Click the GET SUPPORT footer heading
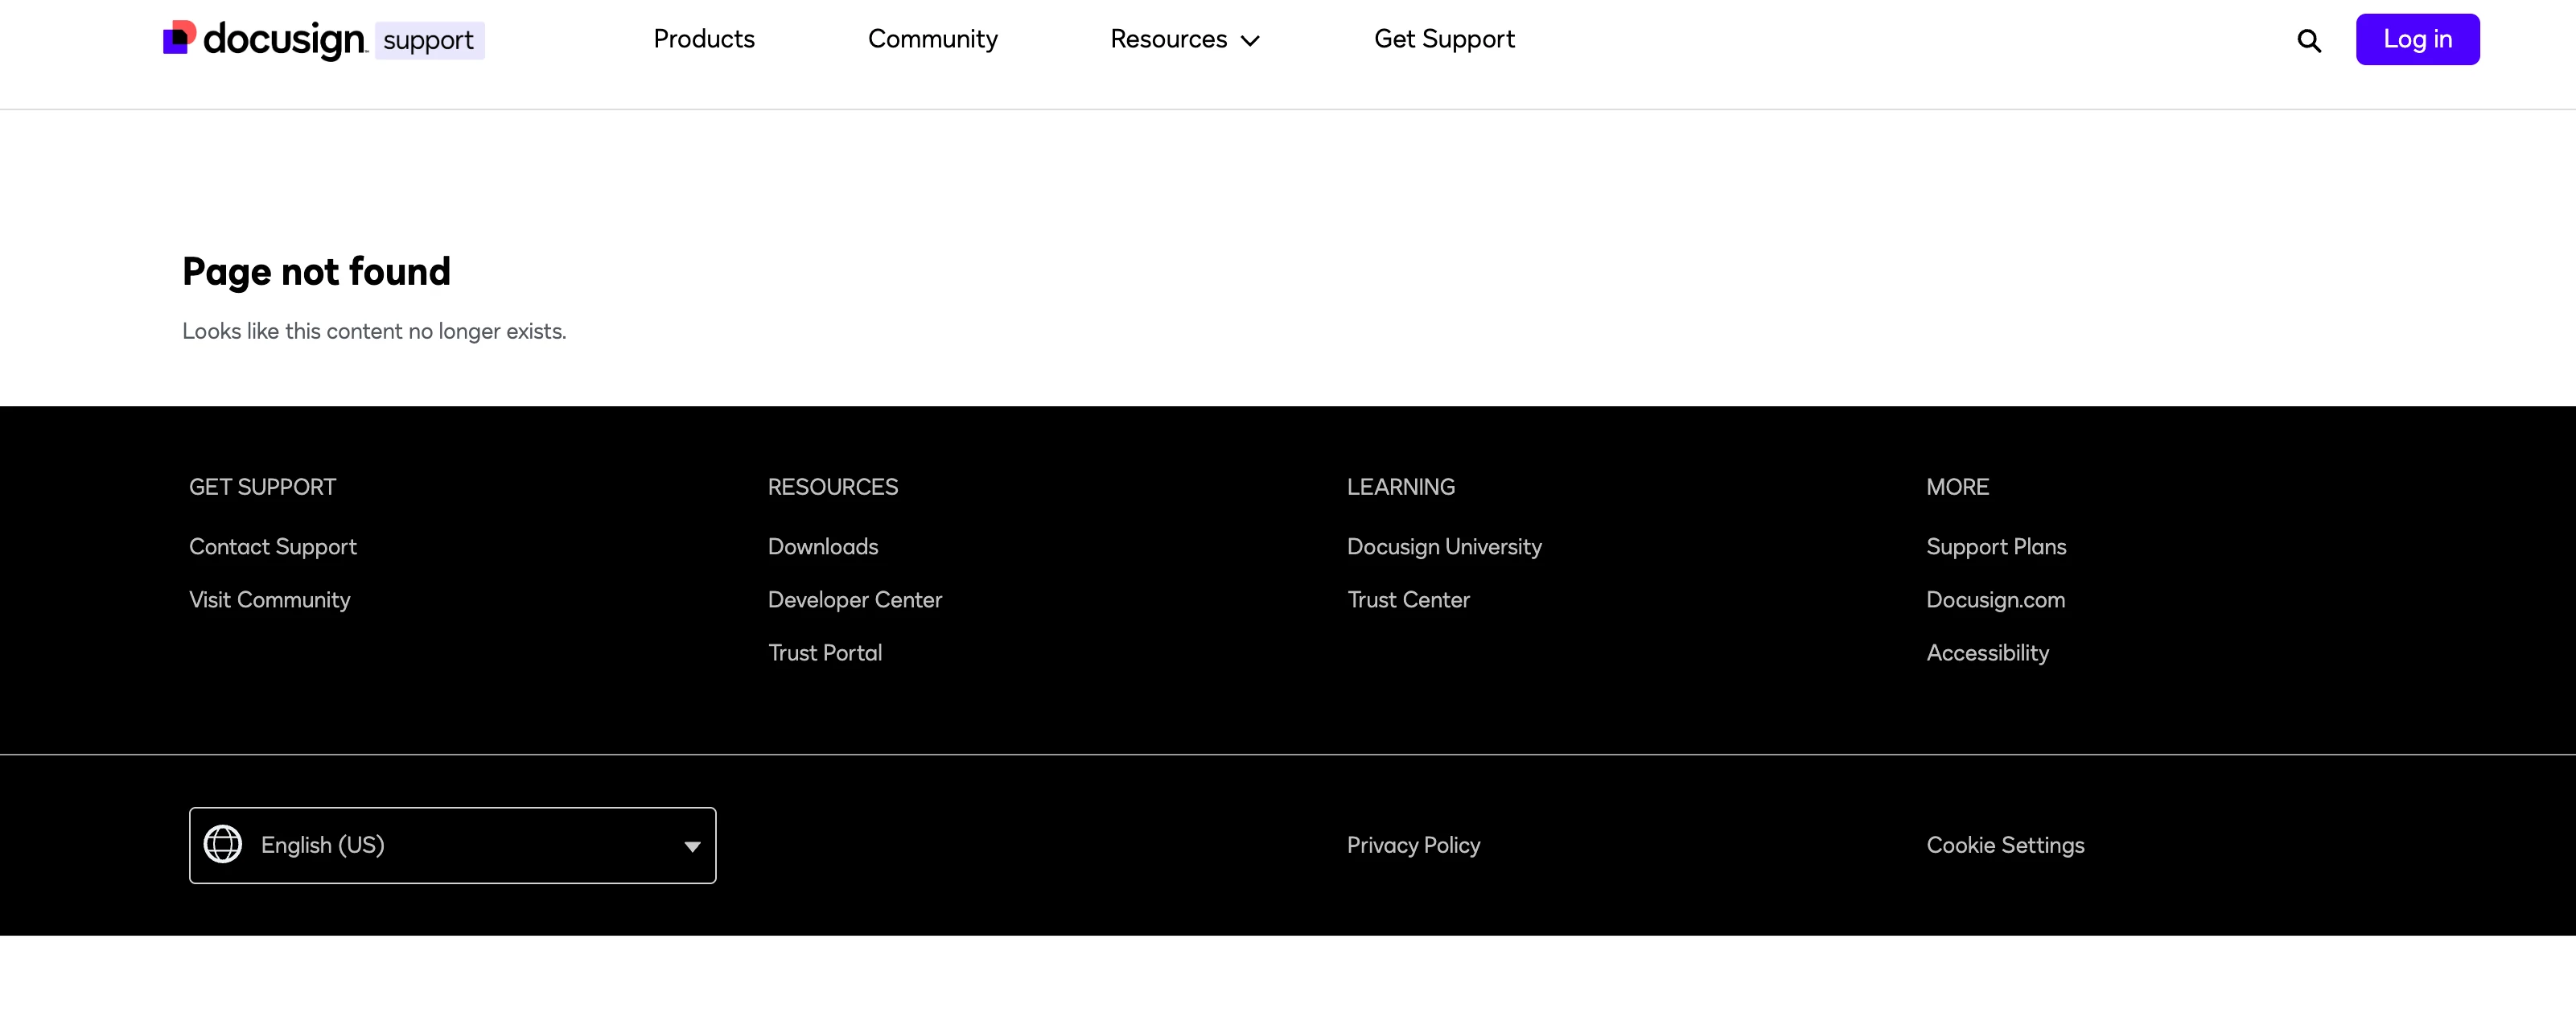The width and height of the screenshot is (2576, 1033). 262,487
